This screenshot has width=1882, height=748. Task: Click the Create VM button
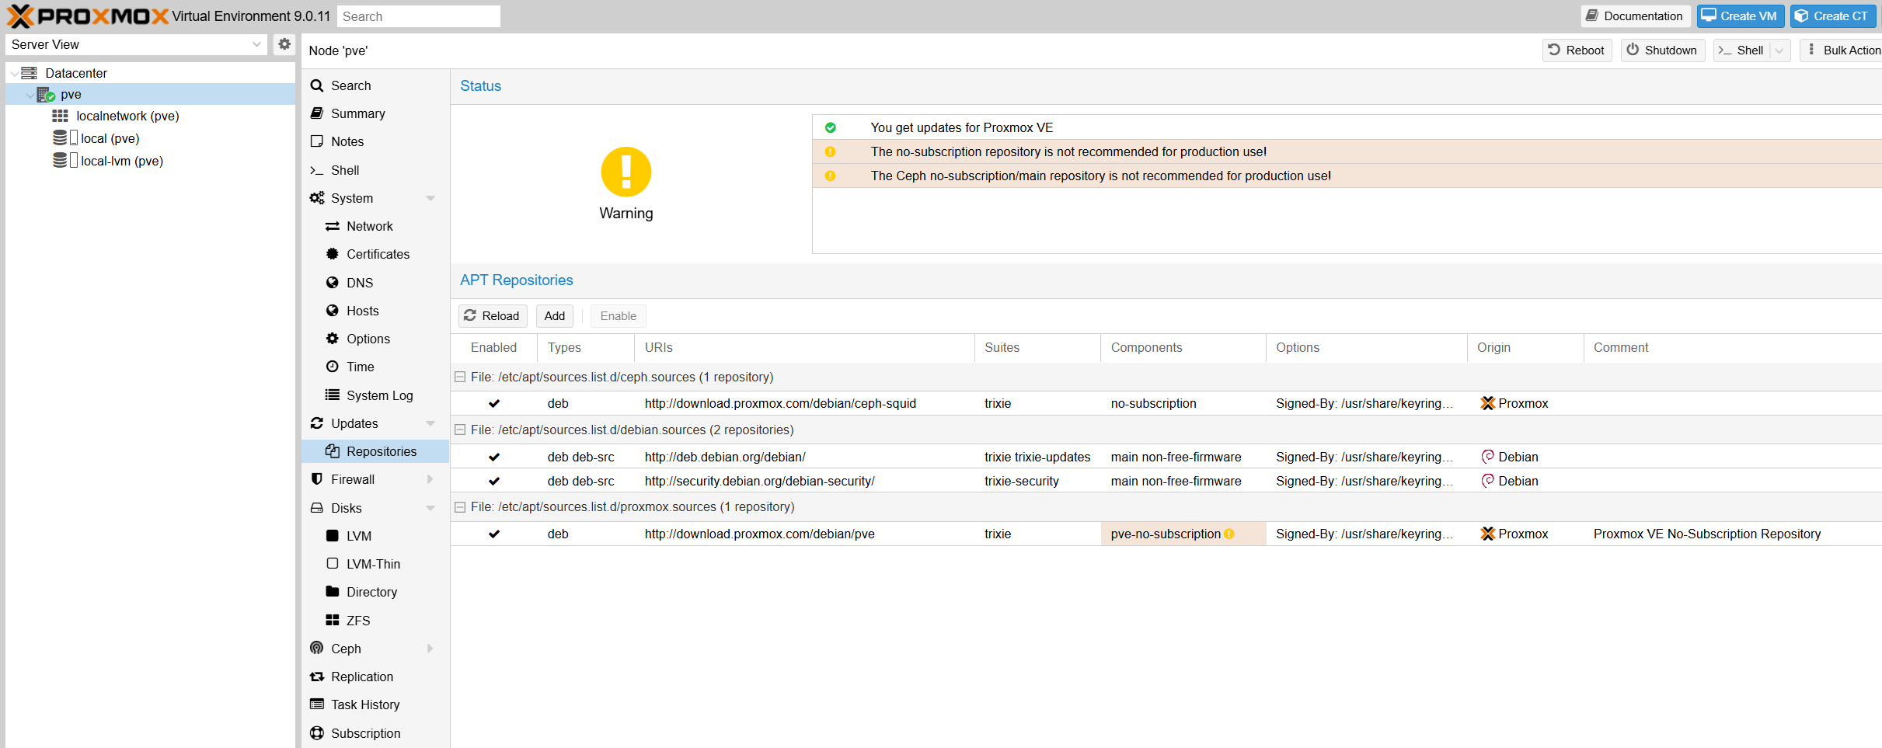[x=1740, y=16]
